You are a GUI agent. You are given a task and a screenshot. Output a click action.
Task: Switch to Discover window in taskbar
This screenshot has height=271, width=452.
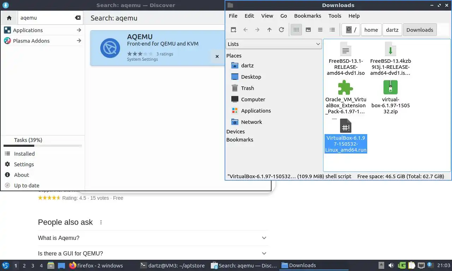coord(244,266)
